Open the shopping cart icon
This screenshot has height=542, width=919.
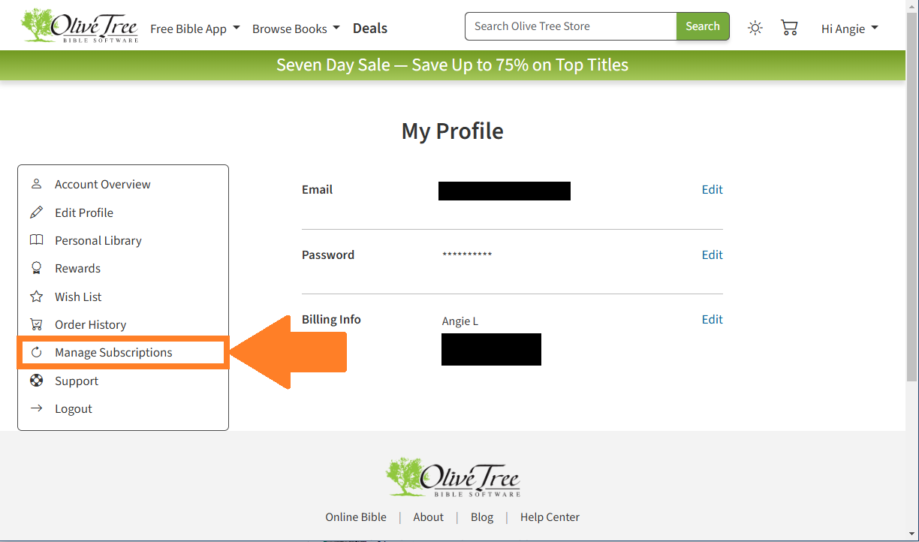click(789, 28)
